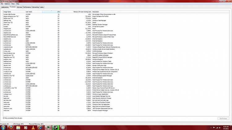
Task: Click the CPU Usage status bar entry
Action: 18,124
